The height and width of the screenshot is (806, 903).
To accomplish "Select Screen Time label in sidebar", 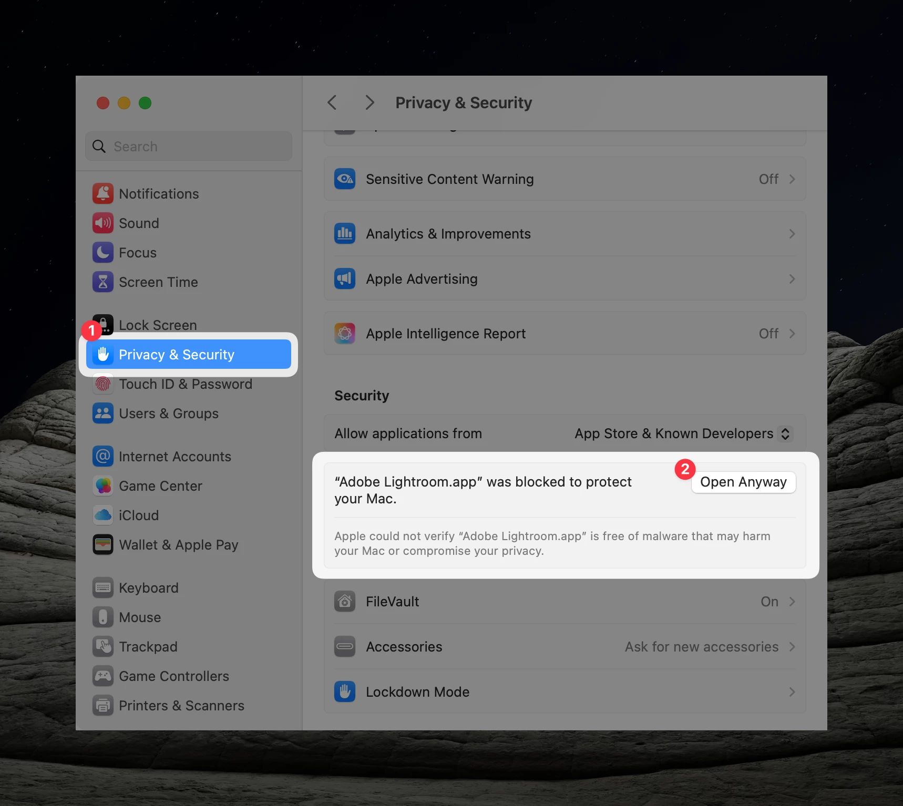I will pos(158,282).
